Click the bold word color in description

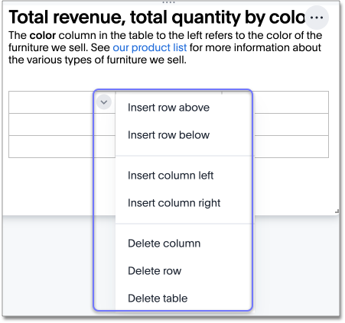(43, 35)
